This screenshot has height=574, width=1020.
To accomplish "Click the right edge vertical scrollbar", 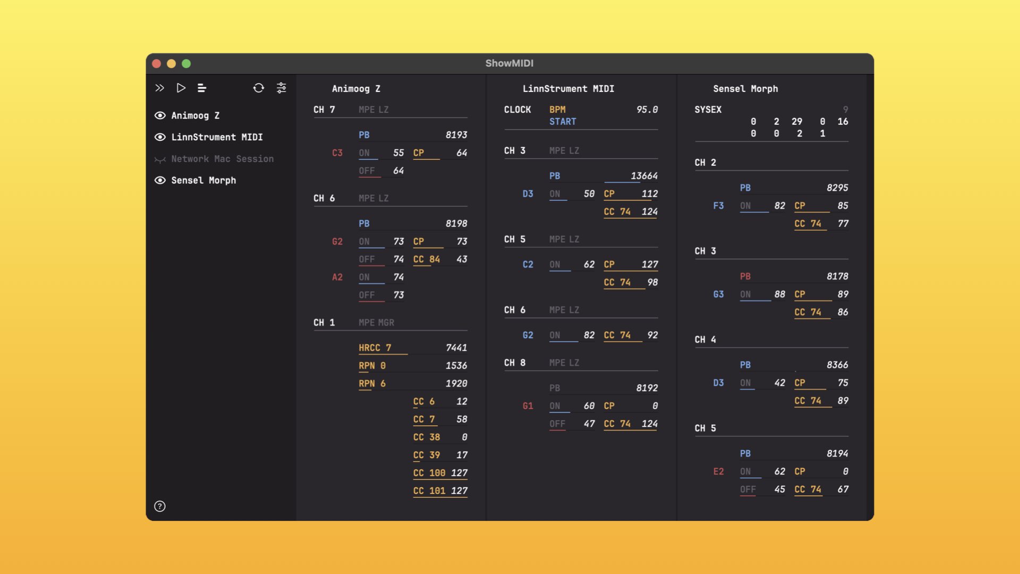I will point(870,298).
